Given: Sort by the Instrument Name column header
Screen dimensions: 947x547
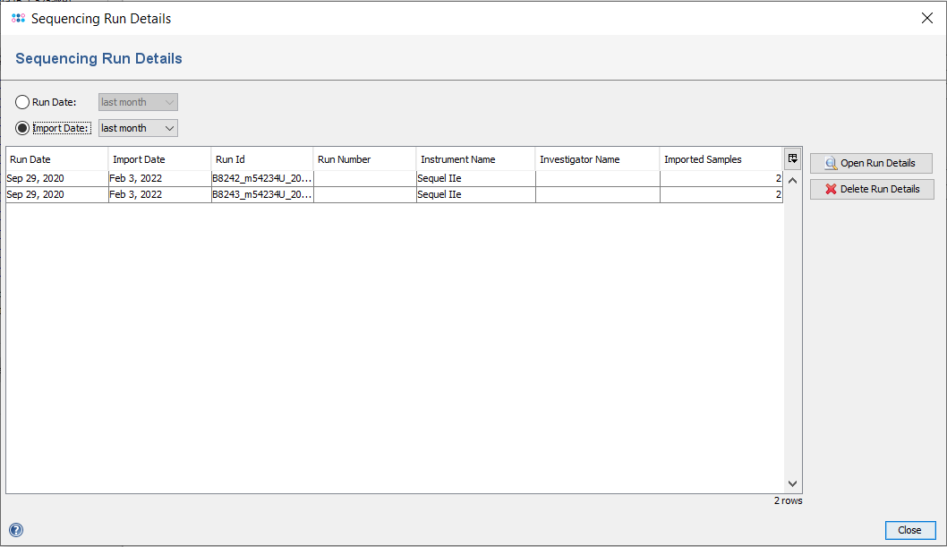Looking at the screenshot, I should coord(475,159).
